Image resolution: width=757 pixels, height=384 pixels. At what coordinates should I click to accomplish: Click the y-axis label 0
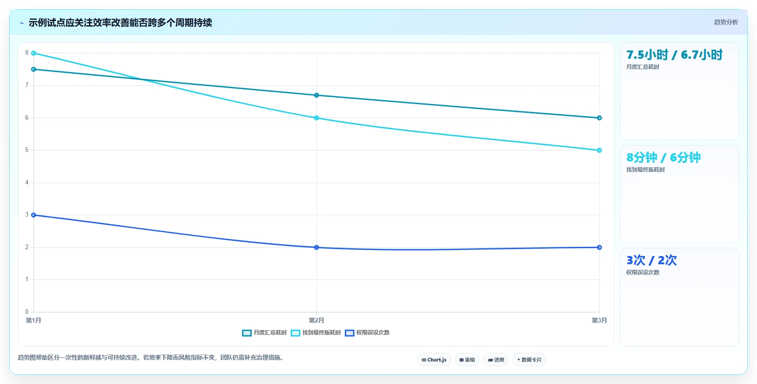click(x=27, y=312)
